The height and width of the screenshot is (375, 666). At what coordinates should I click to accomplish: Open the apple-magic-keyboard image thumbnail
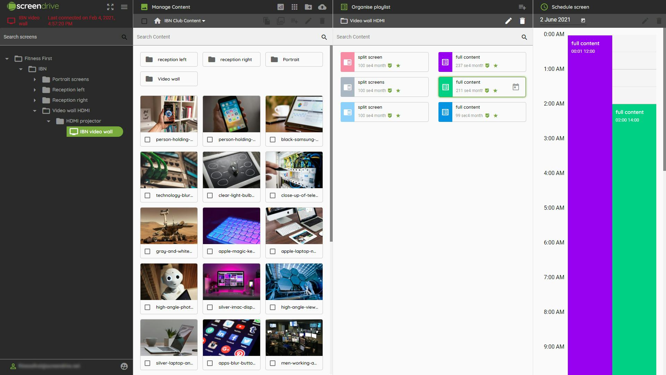(x=231, y=226)
